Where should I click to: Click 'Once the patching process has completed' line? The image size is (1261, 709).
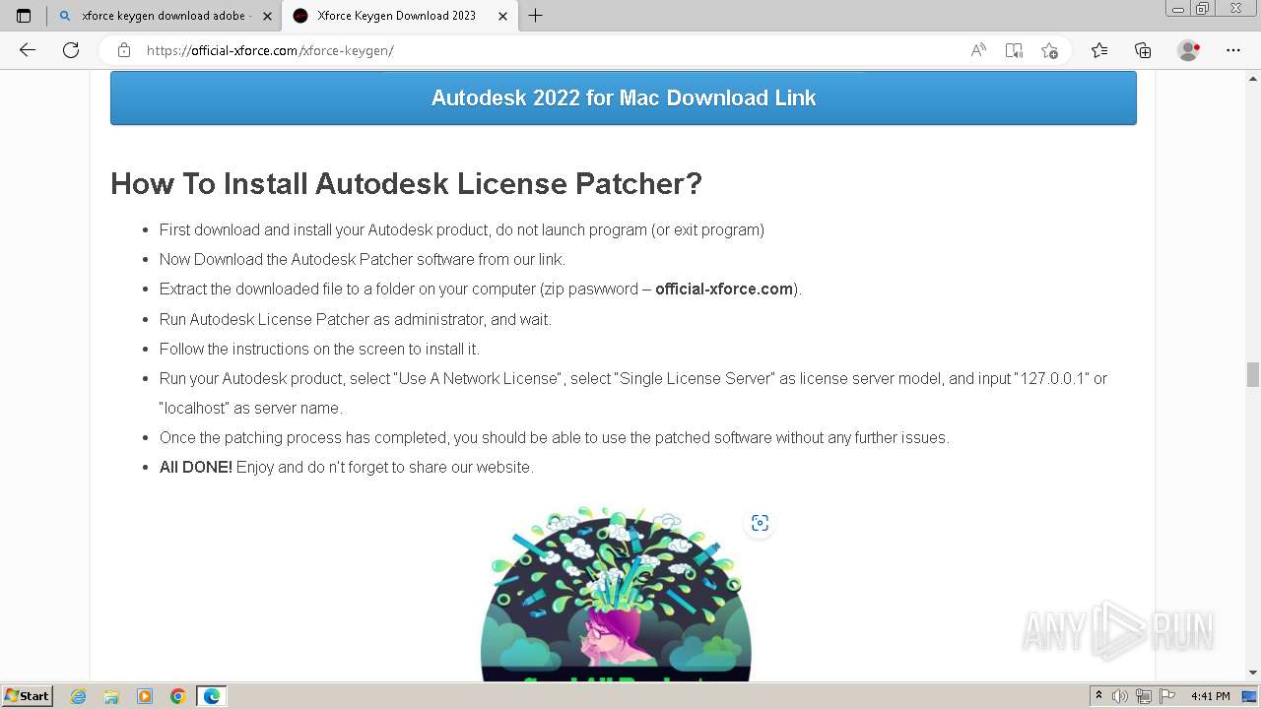click(555, 437)
